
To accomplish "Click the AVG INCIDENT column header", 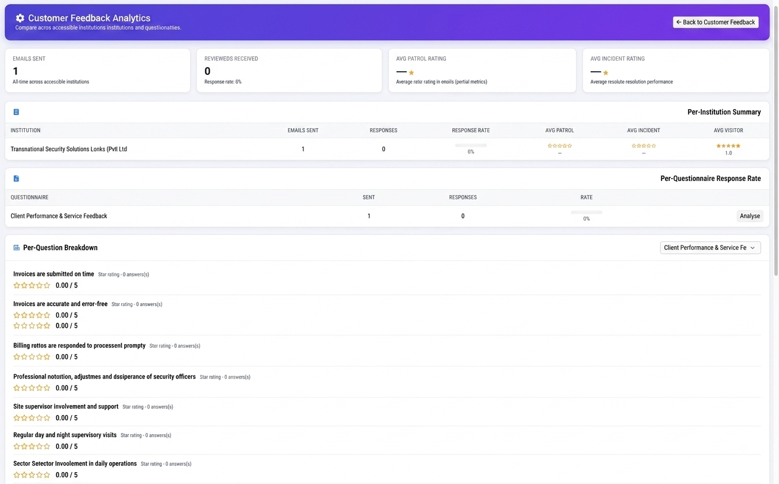I will pos(644,130).
